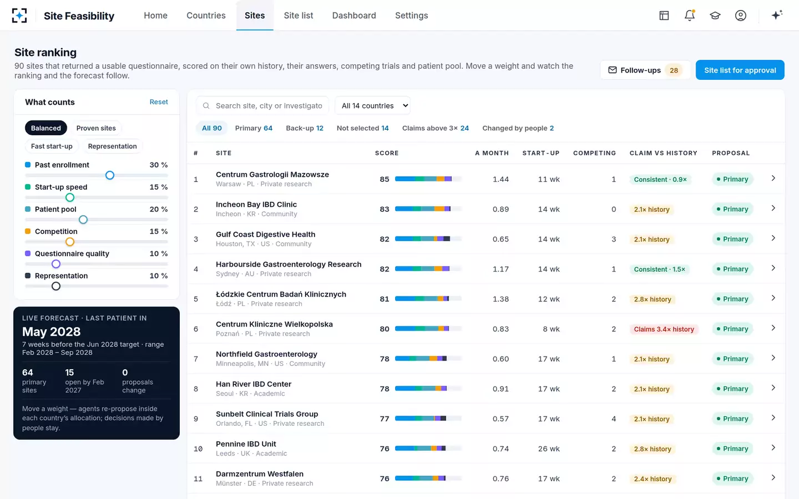This screenshot has height=499, width=799.
Task: Filter by Changed by people 2
Action: 518,128
